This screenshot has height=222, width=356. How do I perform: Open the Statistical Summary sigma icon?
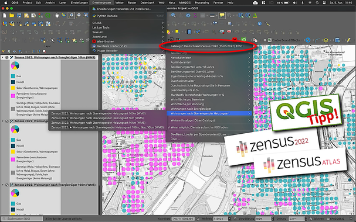click(195, 15)
